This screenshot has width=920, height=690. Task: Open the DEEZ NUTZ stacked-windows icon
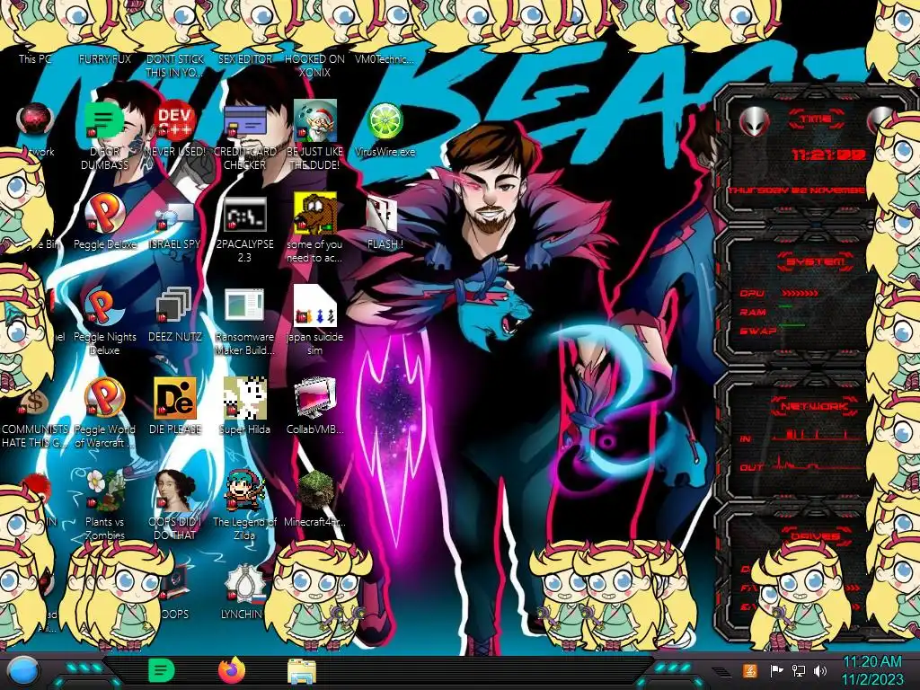[x=173, y=306]
